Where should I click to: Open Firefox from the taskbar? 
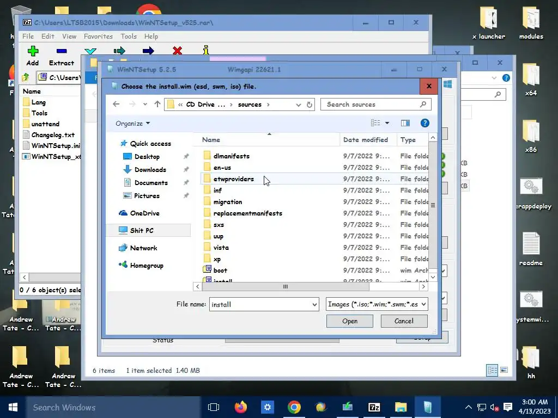(x=241, y=407)
